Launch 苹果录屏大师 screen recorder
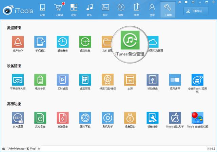The image size is (217, 152). (18, 80)
